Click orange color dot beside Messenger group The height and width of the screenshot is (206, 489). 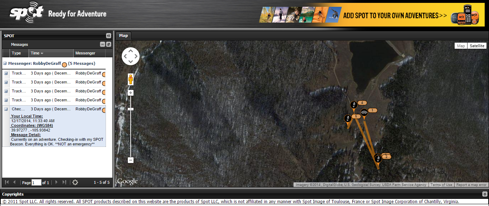click(65, 65)
